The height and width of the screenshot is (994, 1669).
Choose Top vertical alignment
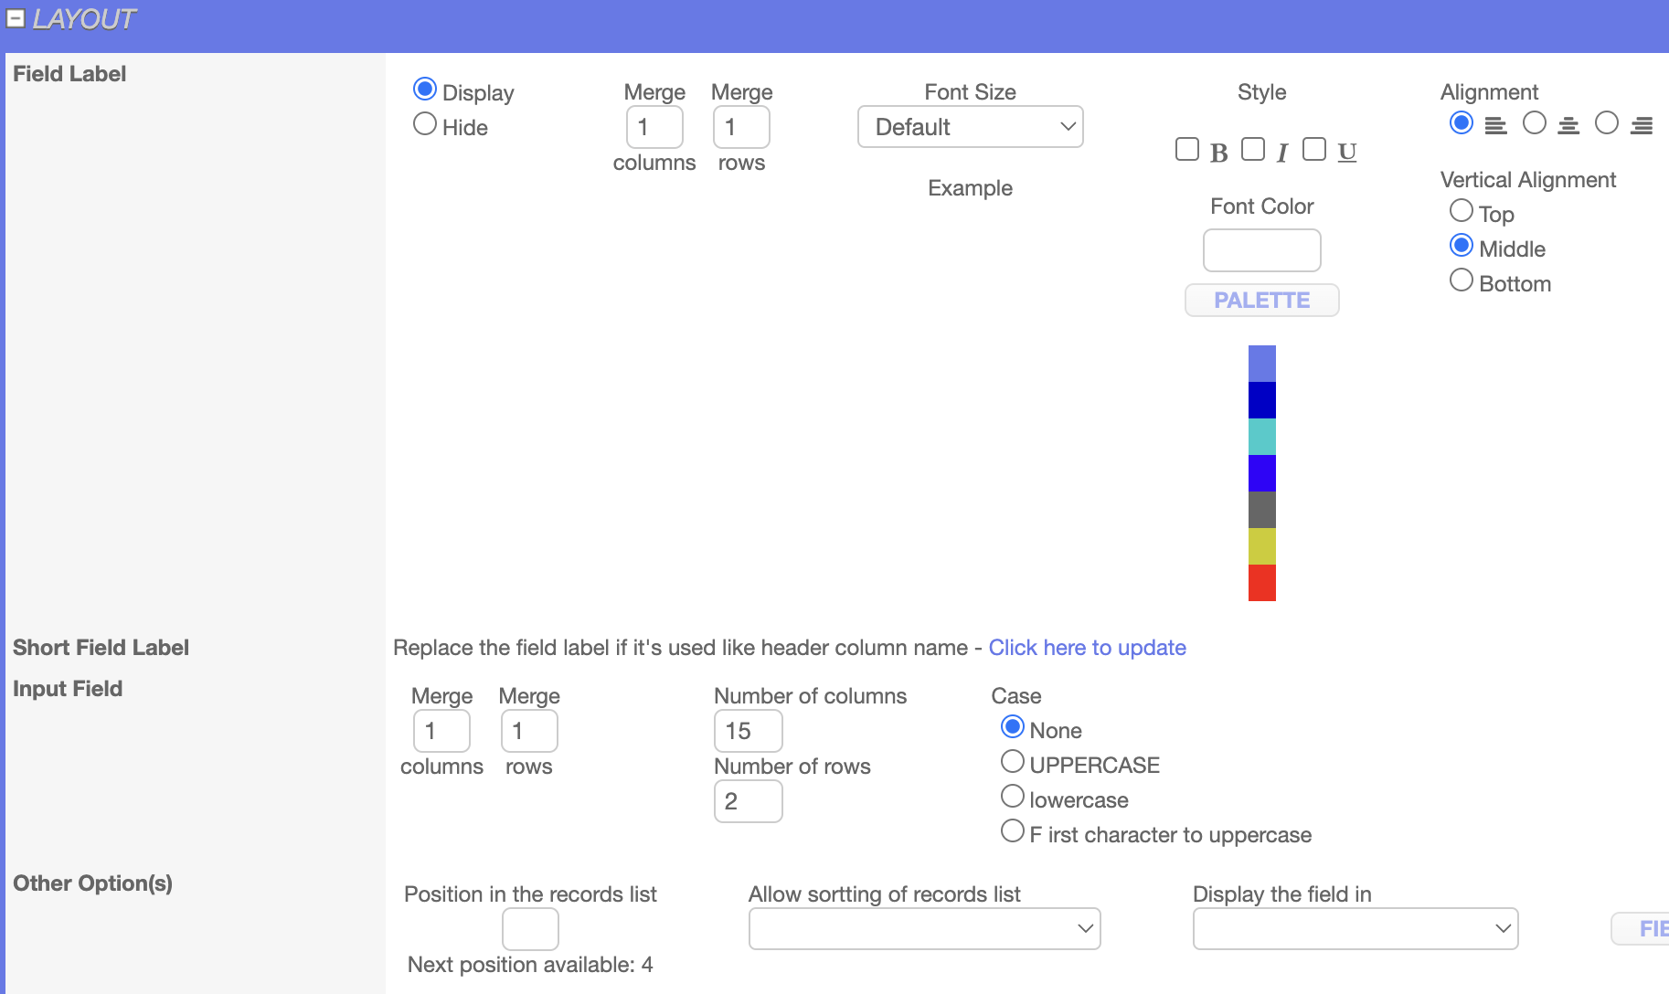(x=1461, y=211)
